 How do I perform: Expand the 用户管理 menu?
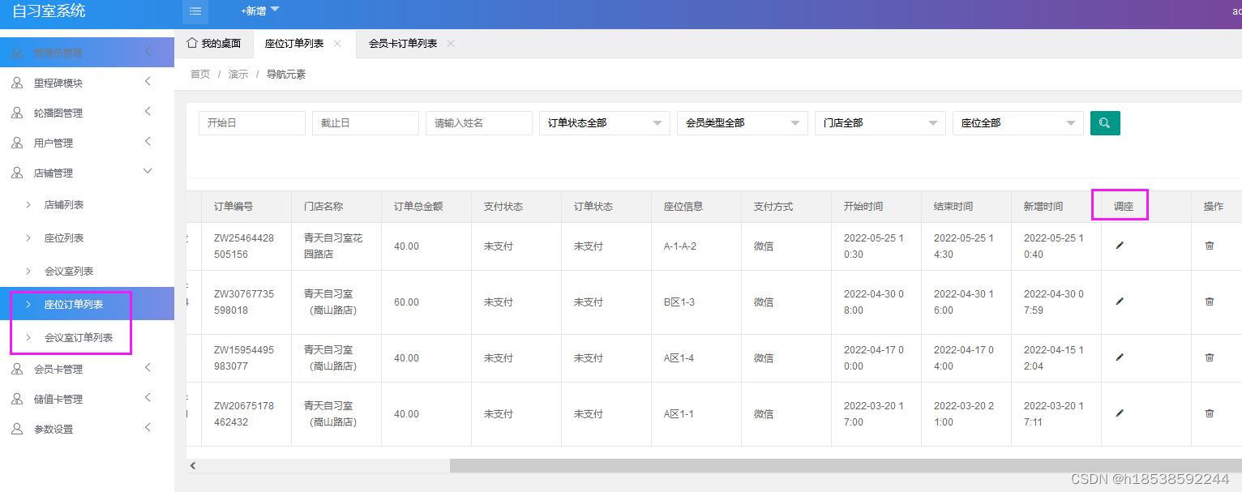(x=148, y=141)
